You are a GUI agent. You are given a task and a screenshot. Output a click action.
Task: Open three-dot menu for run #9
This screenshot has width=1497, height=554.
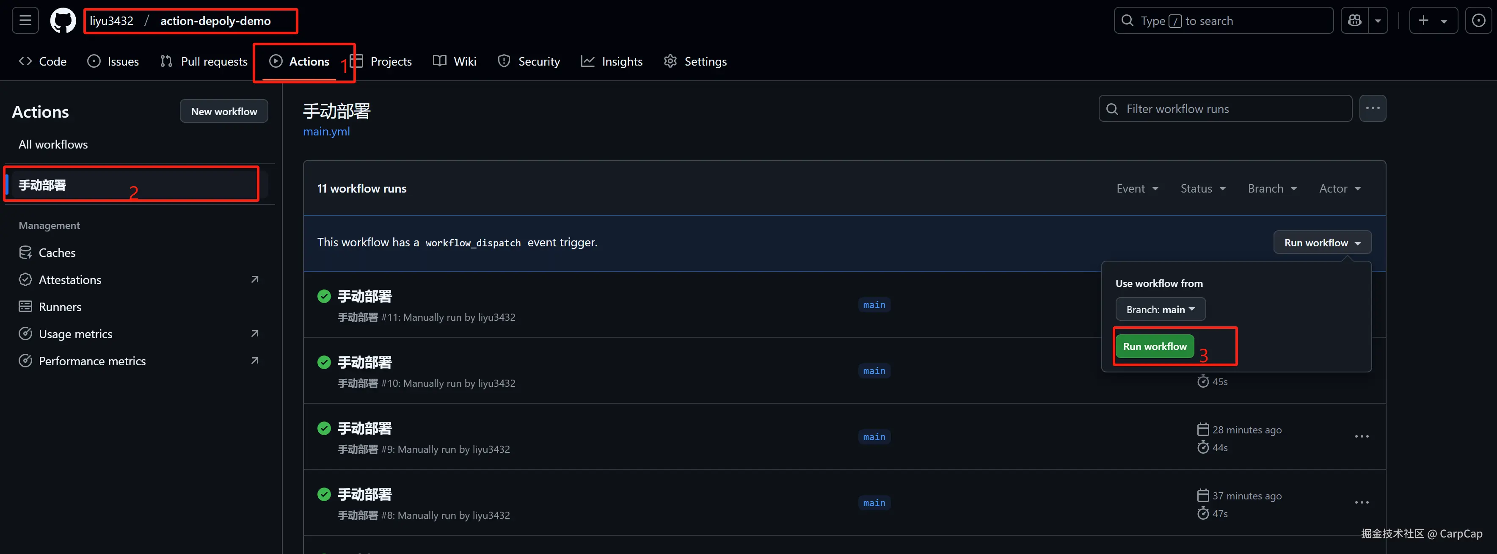1362,437
